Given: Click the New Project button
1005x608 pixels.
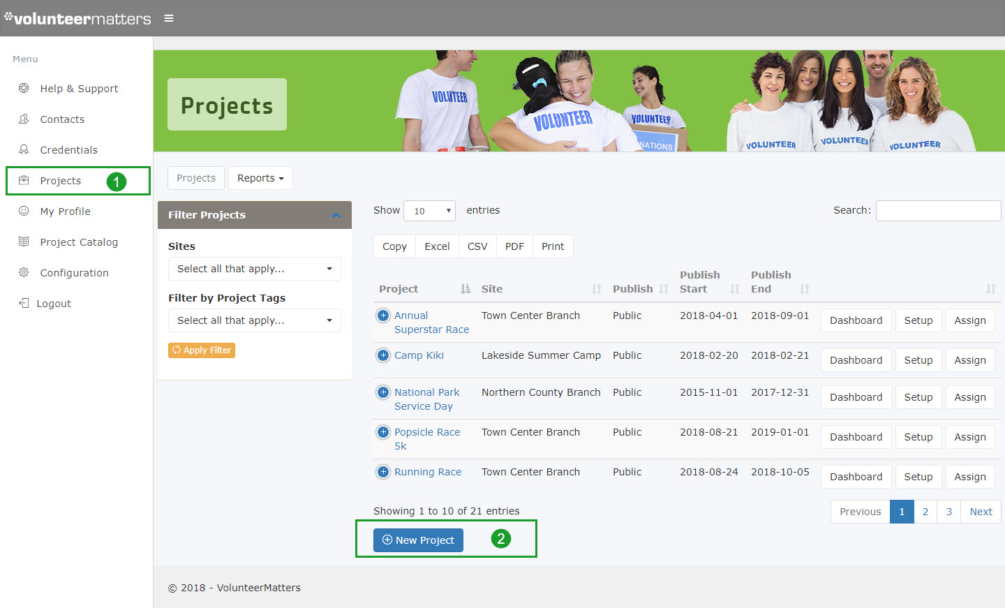Looking at the screenshot, I should (417, 540).
